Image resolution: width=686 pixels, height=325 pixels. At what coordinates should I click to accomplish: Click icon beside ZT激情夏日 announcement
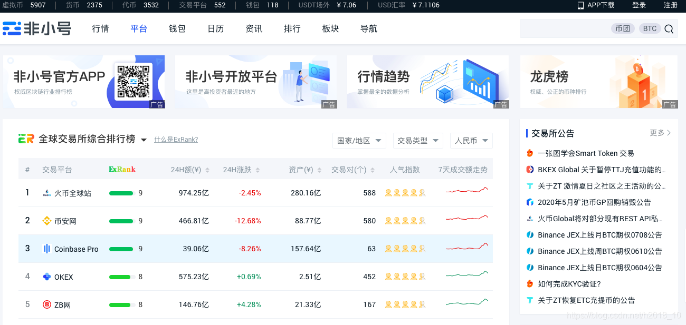coord(530,186)
